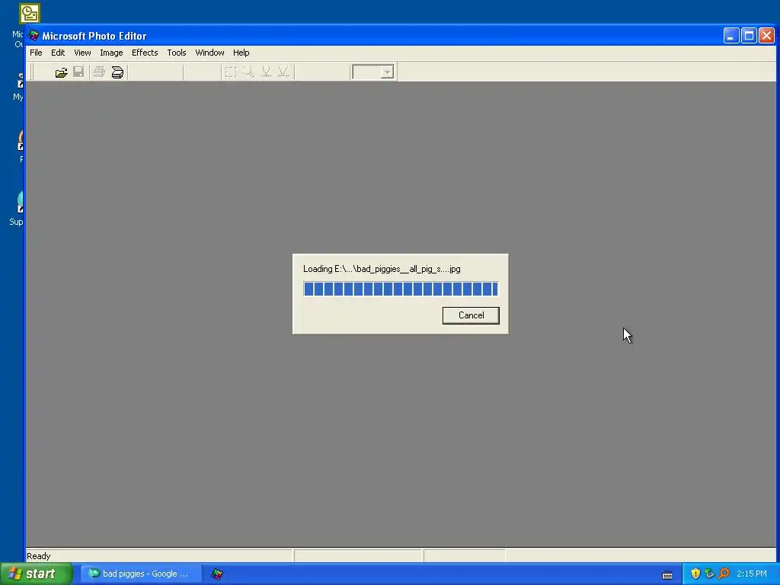Screen dimensions: 780x585
Task: Minimize the Microsoft Photo Editor window
Action: click(x=731, y=36)
